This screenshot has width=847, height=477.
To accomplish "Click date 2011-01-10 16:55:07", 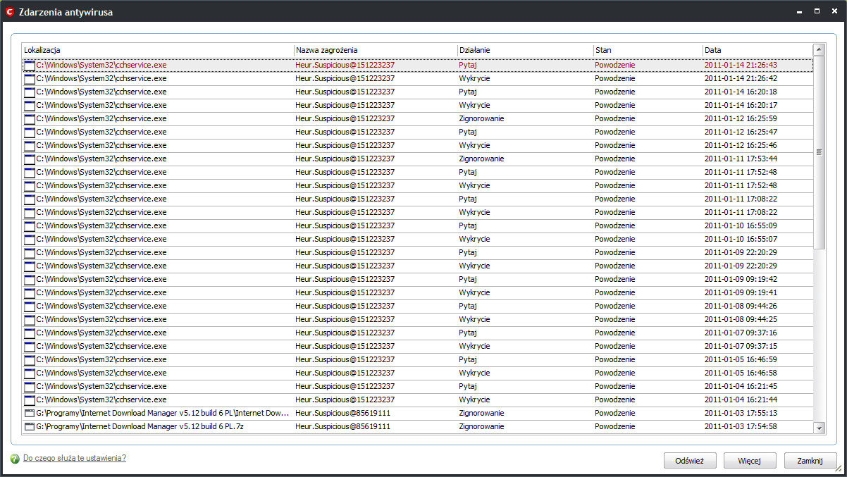I will point(741,239).
